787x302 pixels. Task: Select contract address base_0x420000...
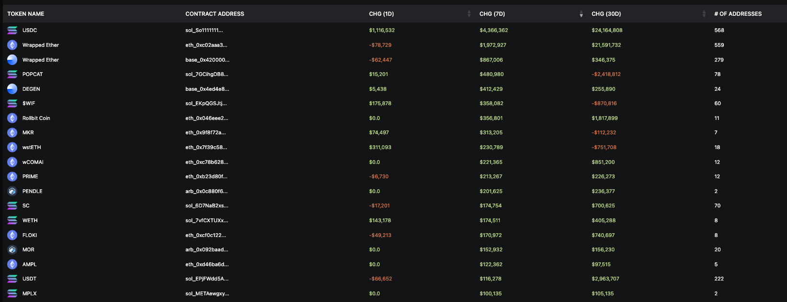[207, 60]
